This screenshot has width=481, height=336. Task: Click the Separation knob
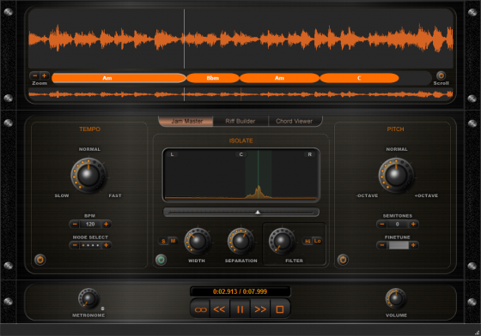(240, 241)
